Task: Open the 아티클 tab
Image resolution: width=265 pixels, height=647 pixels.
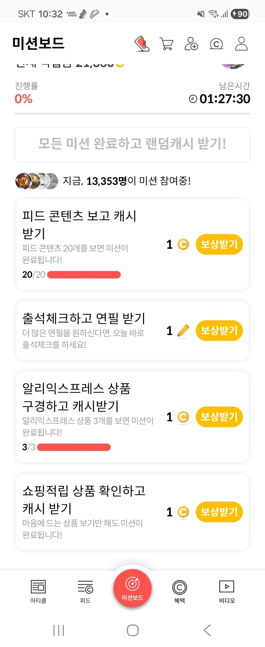Action: point(38,591)
